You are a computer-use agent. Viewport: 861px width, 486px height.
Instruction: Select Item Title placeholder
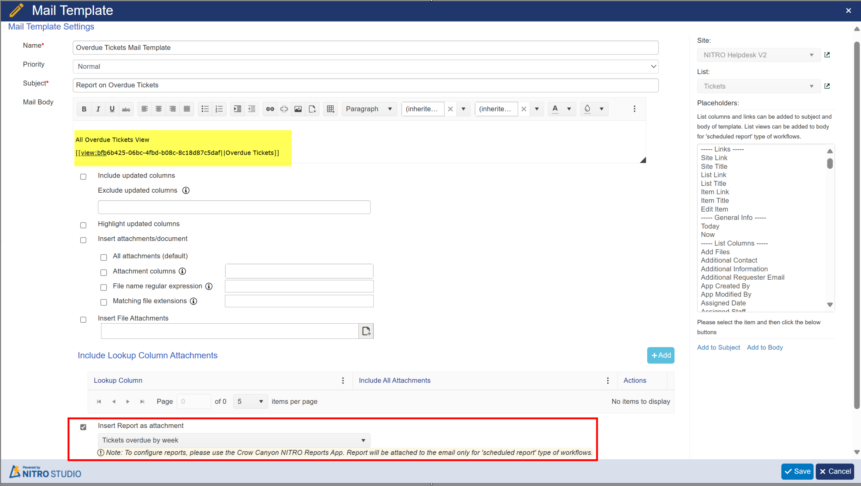coord(715,200)
